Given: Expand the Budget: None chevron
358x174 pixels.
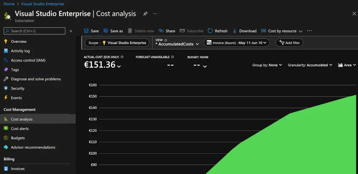Looking at the screenshot, I should pos(205,66).
